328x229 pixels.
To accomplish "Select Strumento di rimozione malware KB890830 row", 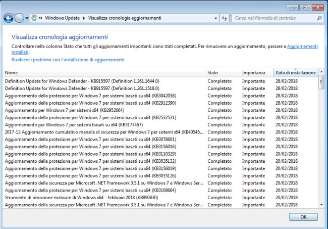I will (x=160, y=198).
